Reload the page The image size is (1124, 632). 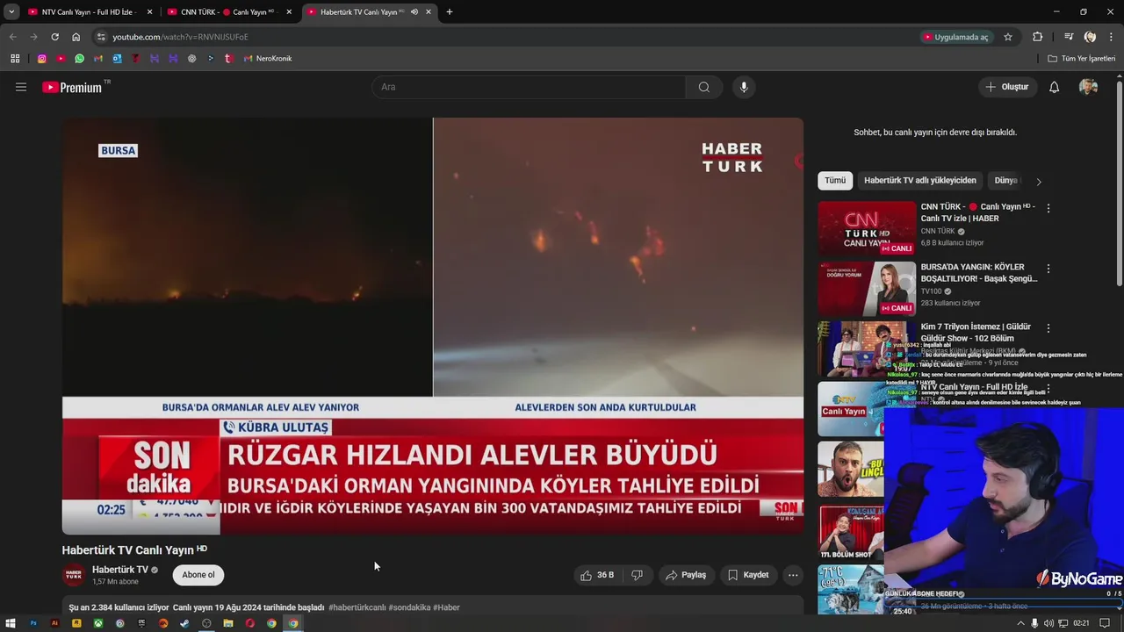point(54,37)
